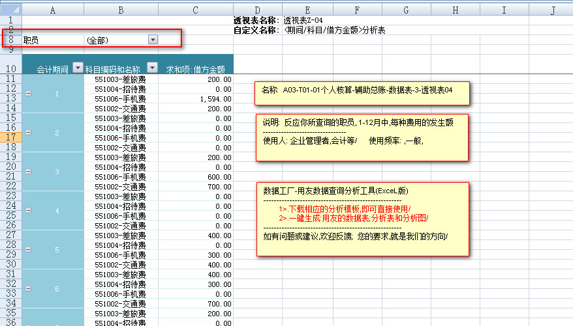Collapse the period 4 group
The image size is (573, 326).
[27, 211]
